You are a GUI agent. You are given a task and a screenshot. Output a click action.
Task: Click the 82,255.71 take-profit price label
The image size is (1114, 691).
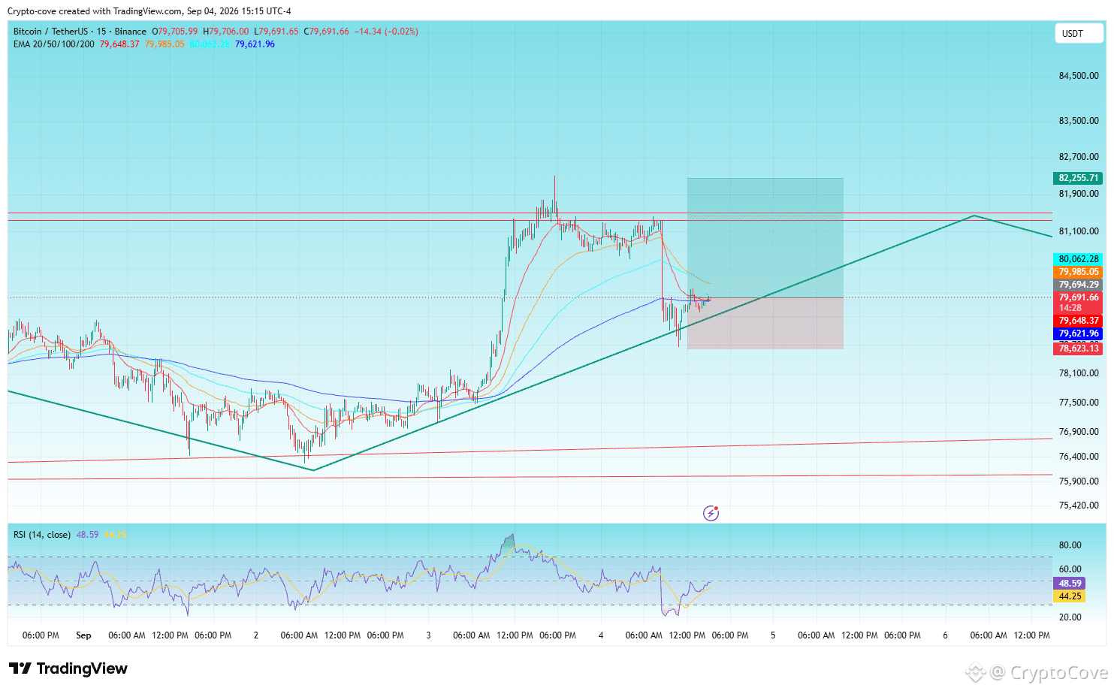(1078, 178)
